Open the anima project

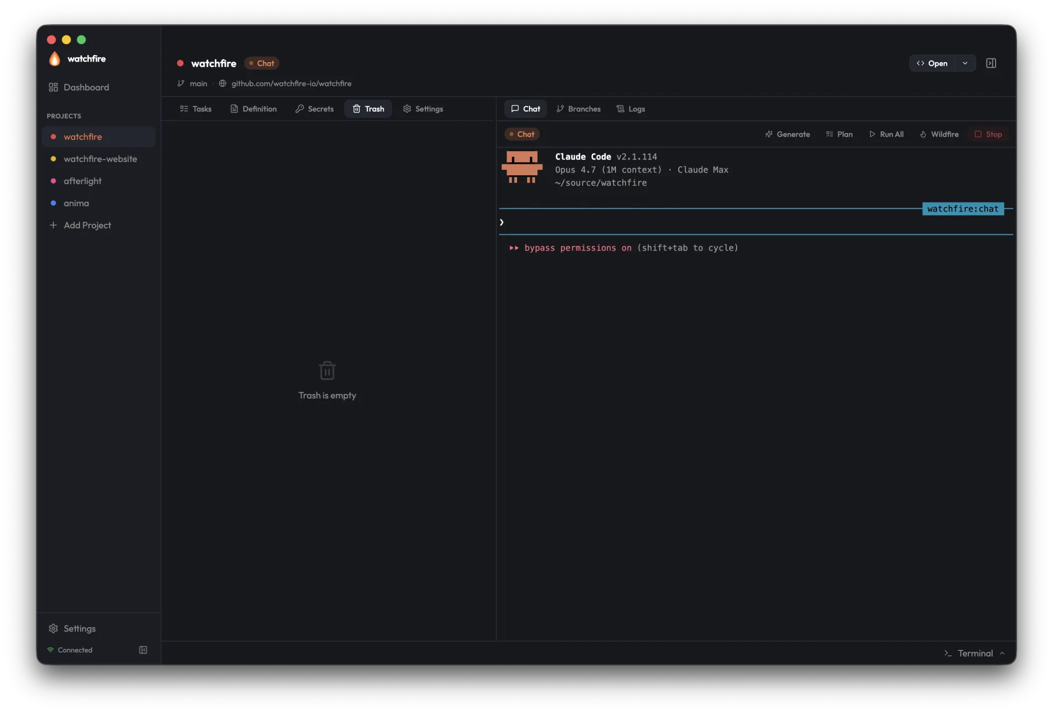click(98, 203)
